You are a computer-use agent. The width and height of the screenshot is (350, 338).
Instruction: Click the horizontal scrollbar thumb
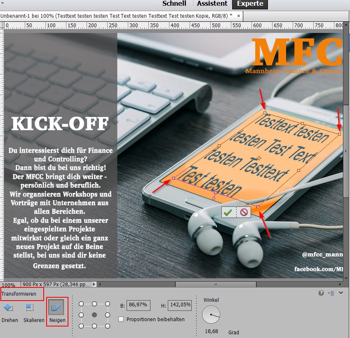pos(216,284)
